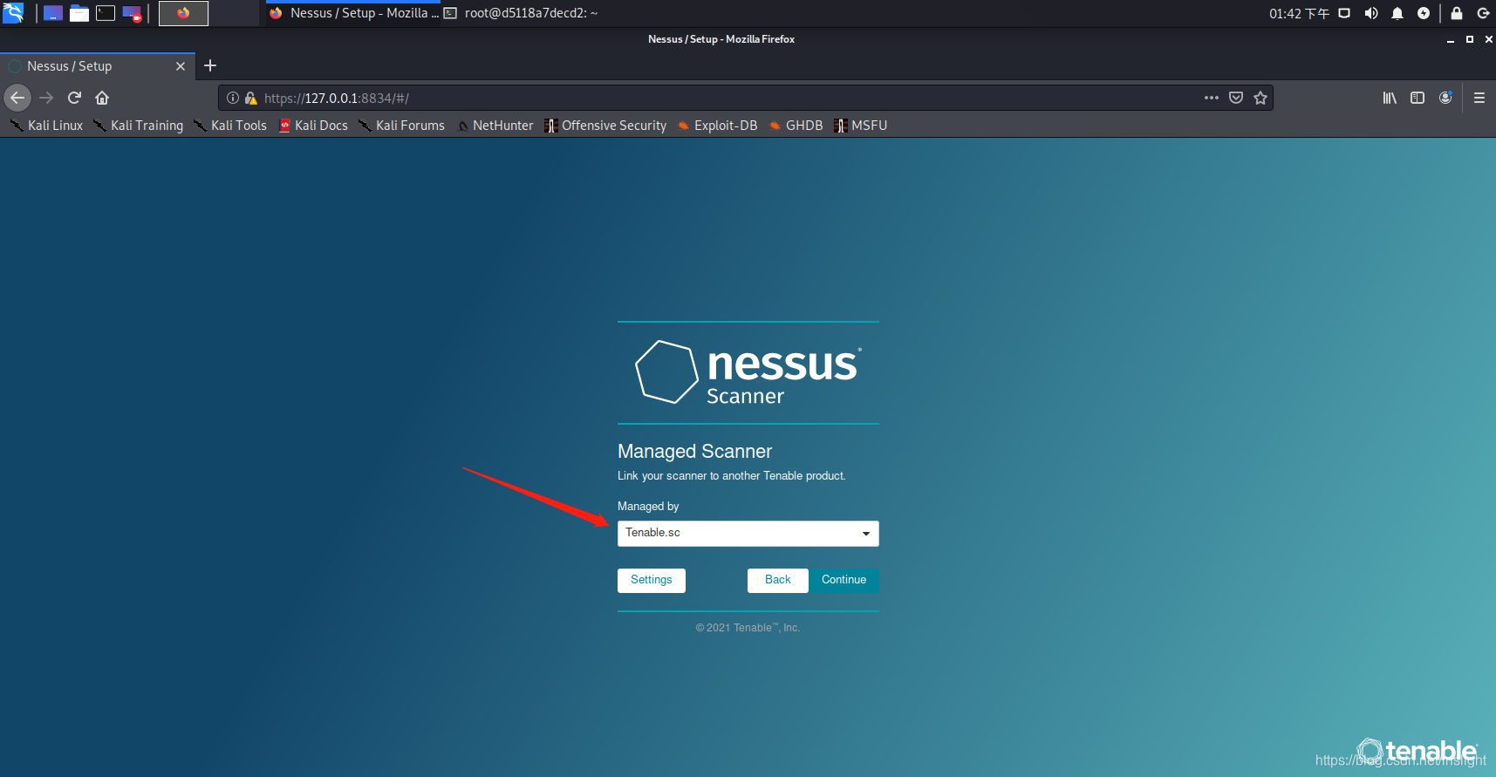
Task: Go forward one page in Firefox
Action: [46, 98]
